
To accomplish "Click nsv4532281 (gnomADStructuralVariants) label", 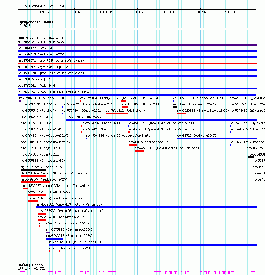I will click(69, 204).
